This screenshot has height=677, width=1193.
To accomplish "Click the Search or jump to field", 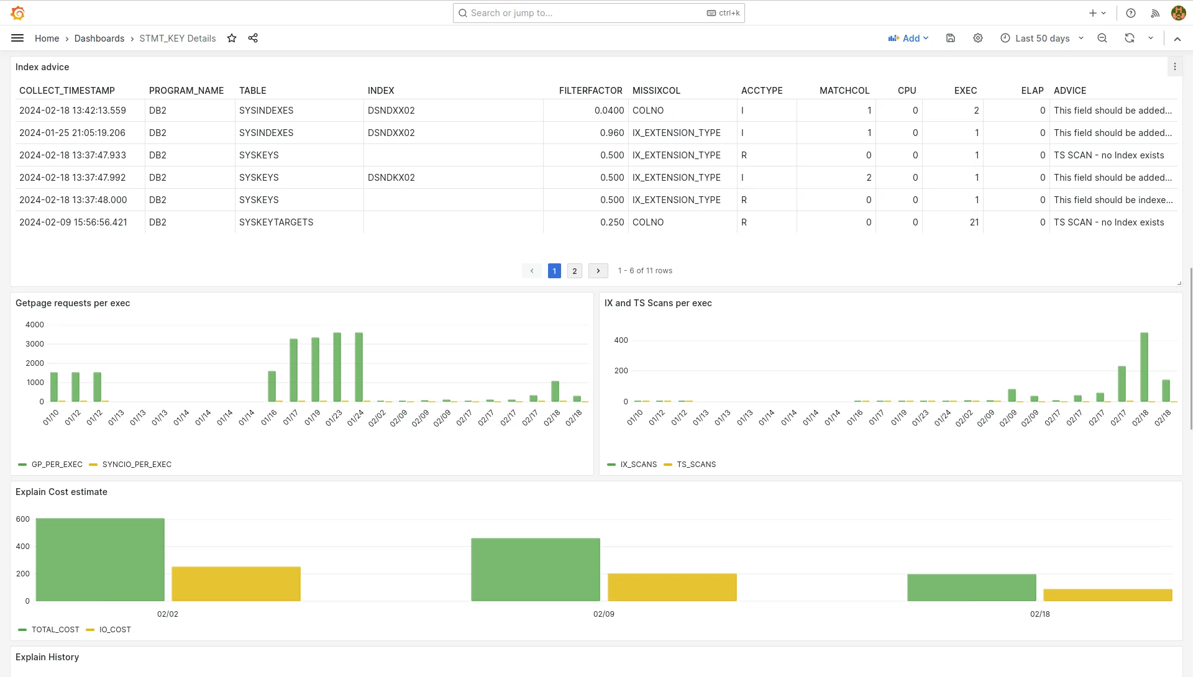I will click(x=584, y=13).
